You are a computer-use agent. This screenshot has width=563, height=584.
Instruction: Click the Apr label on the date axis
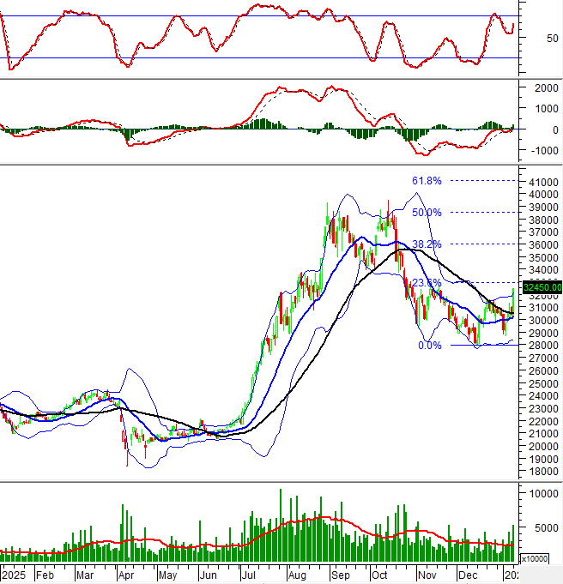[x=126, y=577]
